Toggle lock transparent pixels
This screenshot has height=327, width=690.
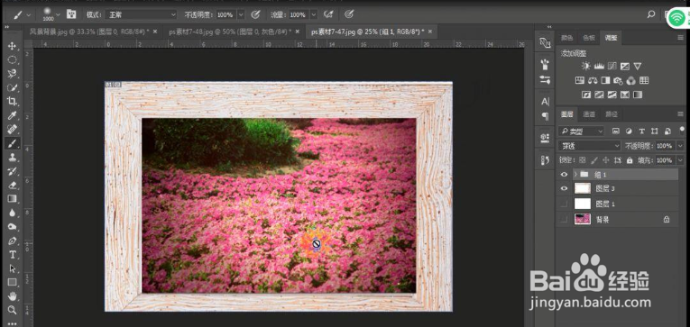click(583, 160)
